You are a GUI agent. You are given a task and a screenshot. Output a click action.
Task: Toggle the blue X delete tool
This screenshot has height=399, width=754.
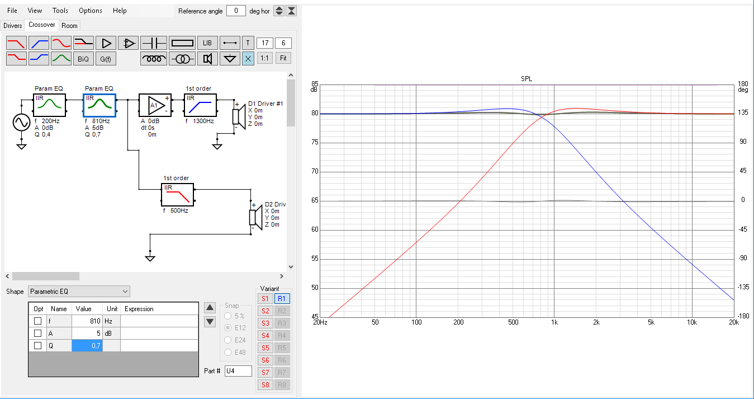248,58
